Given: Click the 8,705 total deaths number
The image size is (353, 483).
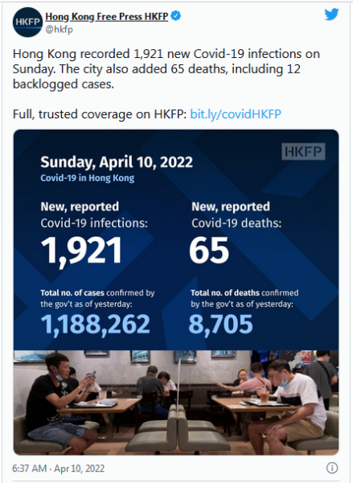Looking at the screenshot, I should (x=220, y=324).
